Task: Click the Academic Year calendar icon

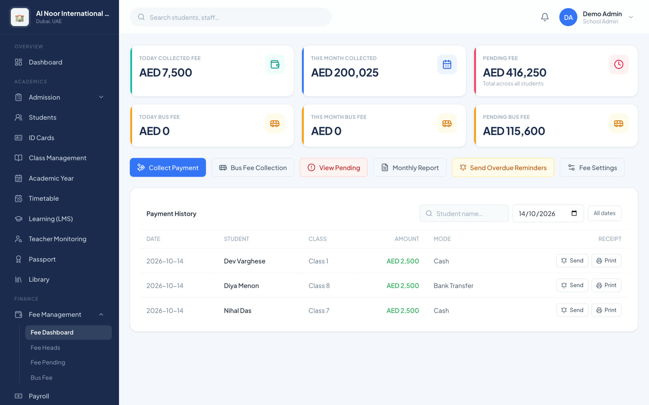Action: (19, 178)
